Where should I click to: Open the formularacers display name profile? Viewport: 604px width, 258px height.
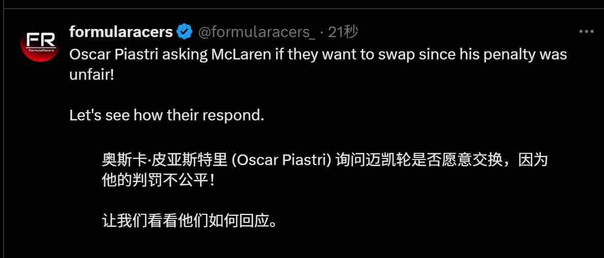[x=121, y=33]
